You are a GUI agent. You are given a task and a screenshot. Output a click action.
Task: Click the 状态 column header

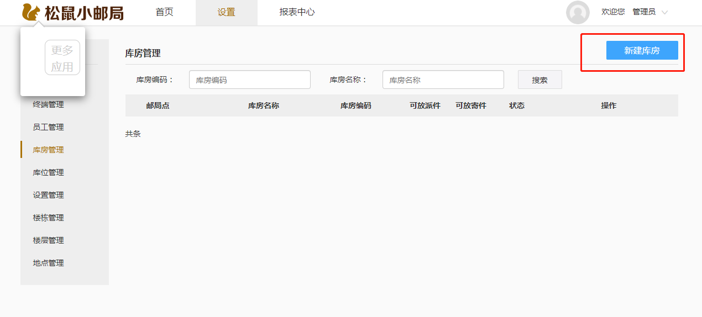click(x=517, y=105)
